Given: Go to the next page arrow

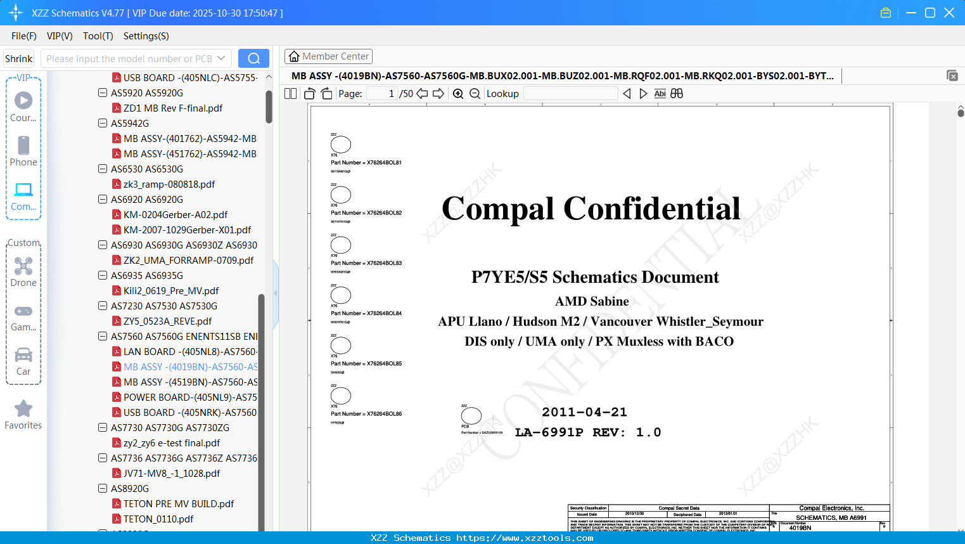Looking at the screenshot, I should (x=438, y=94).
